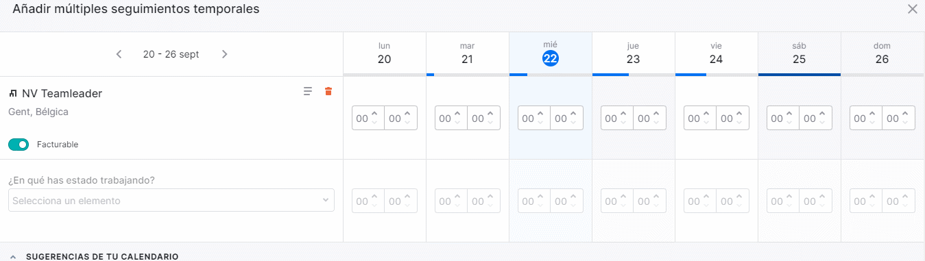The image size is (925, 261).
Task: Collapse Sugerencias de tu calendario section
Action: [x=13, y=257]
